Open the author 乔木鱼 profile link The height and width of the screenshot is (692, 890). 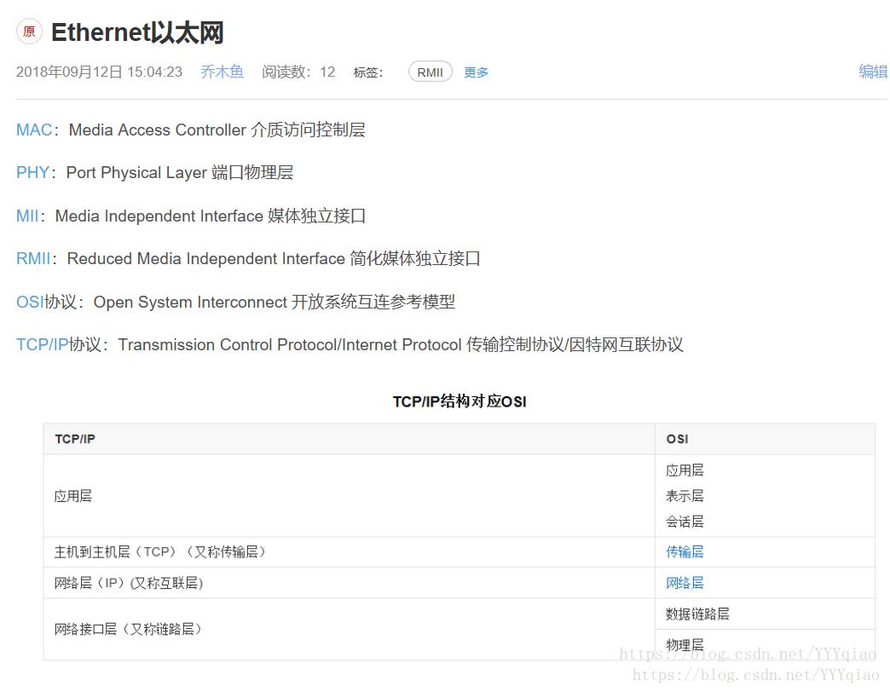(x=222, y=72)
